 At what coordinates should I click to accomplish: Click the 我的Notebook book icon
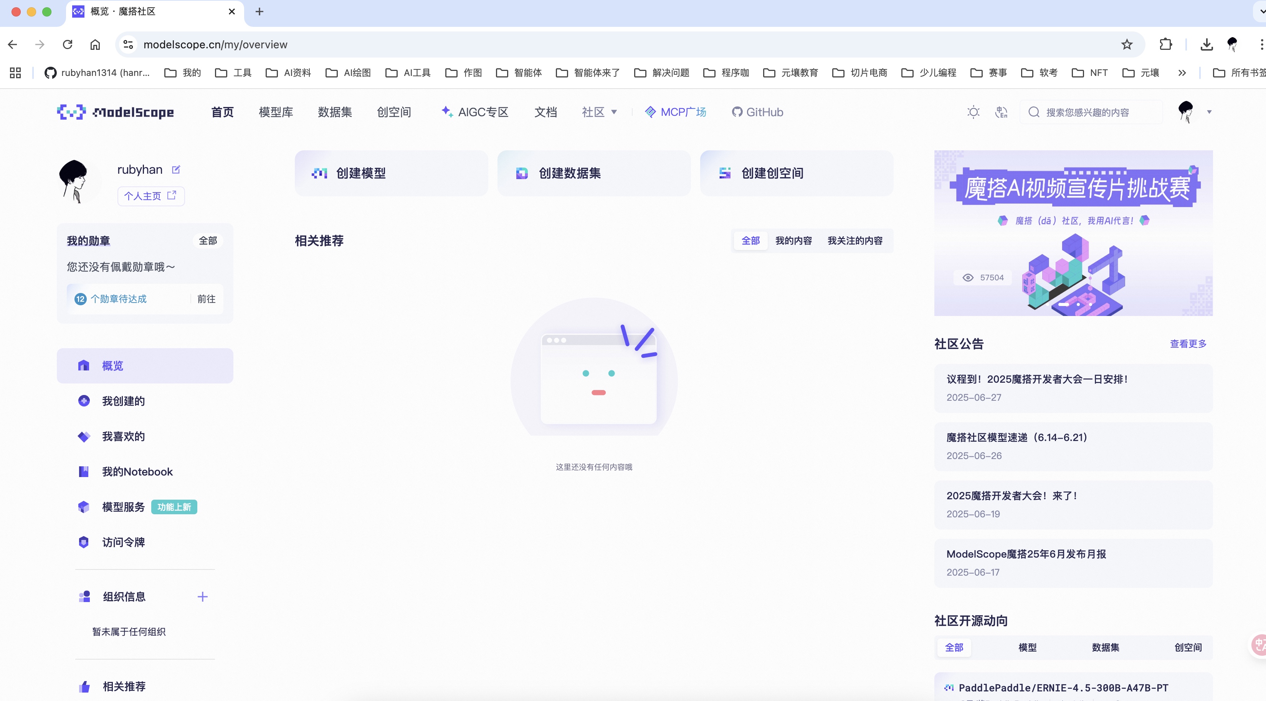point(84,472)
